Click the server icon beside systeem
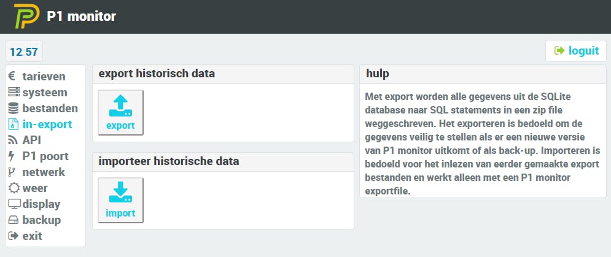 tap(14, 93)
